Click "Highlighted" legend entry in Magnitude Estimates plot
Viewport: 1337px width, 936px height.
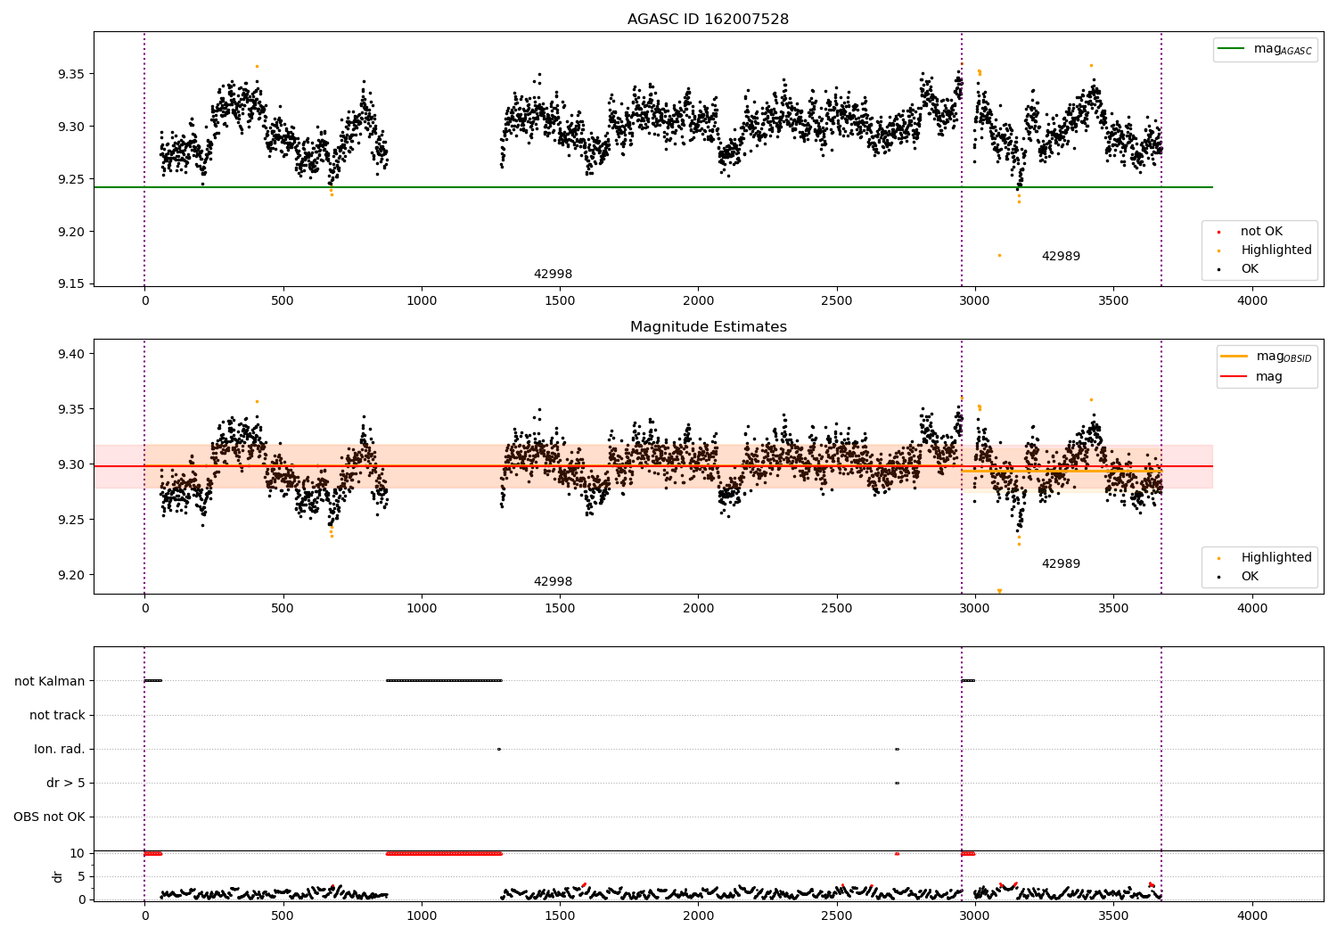click(1276, 557)
